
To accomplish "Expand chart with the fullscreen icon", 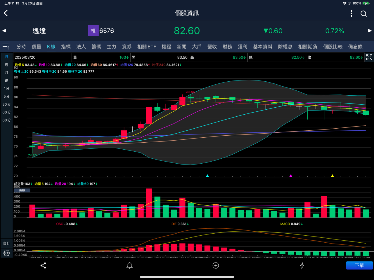I will click(x=369, y=57).
